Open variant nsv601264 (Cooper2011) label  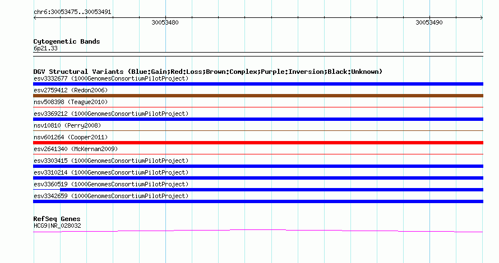pyautogui.click(x=71, y=137)
